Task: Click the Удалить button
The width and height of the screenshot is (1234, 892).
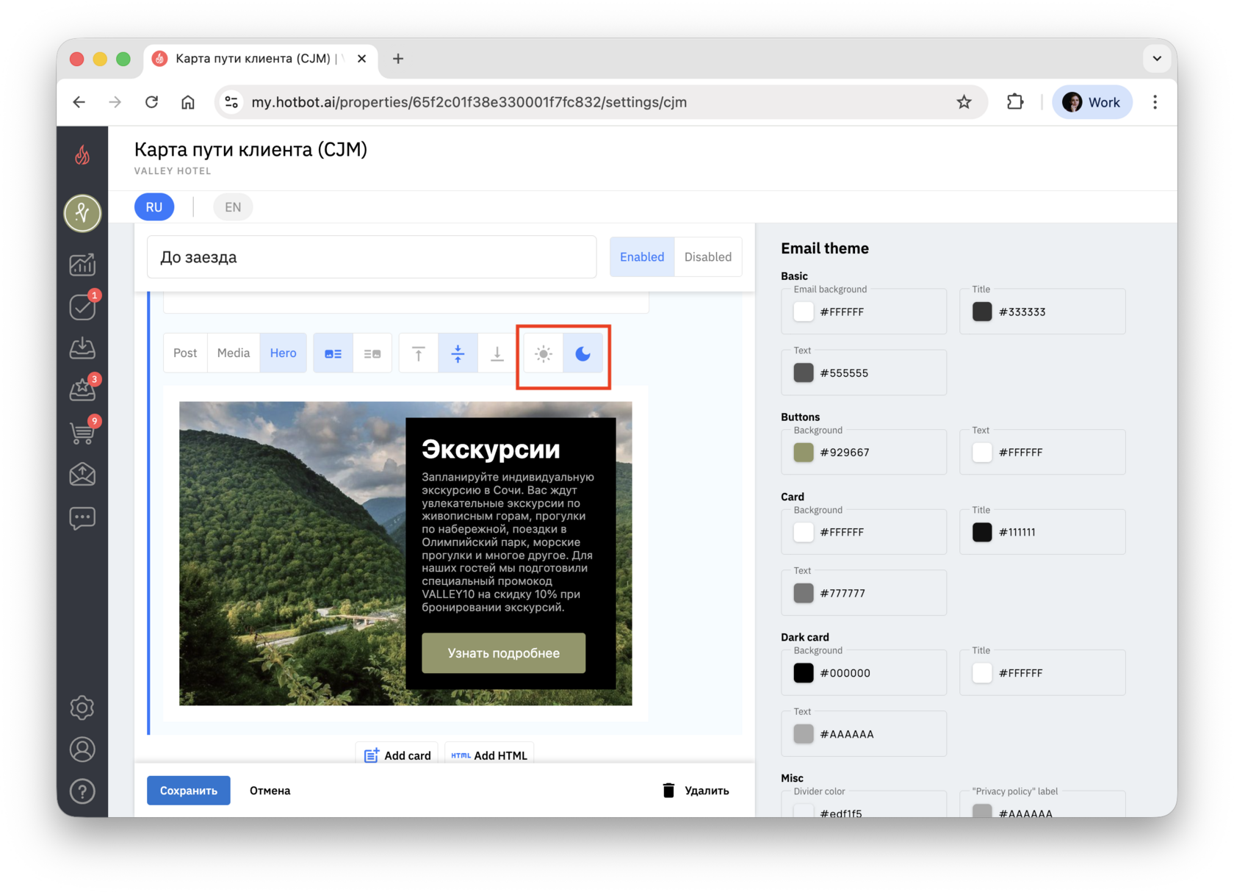Action: 696,791
